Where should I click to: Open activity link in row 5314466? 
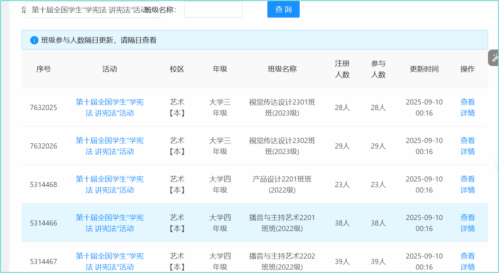tap(110, 223)
